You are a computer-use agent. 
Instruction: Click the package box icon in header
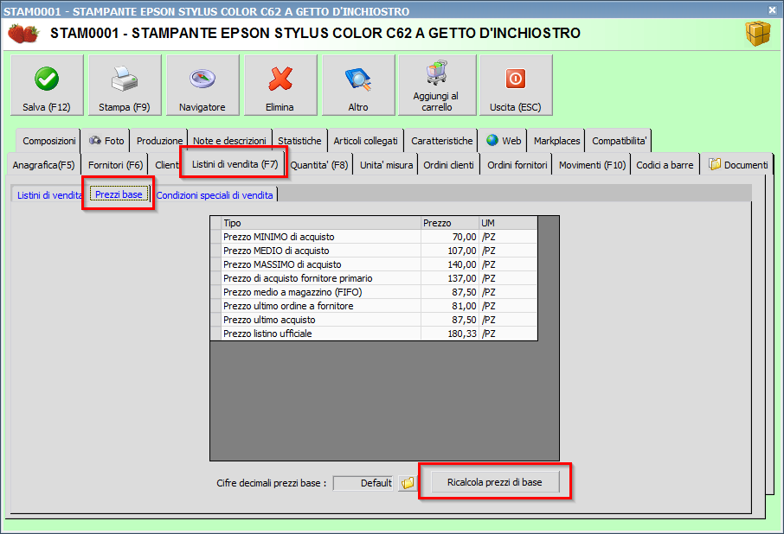click(758, 34)
